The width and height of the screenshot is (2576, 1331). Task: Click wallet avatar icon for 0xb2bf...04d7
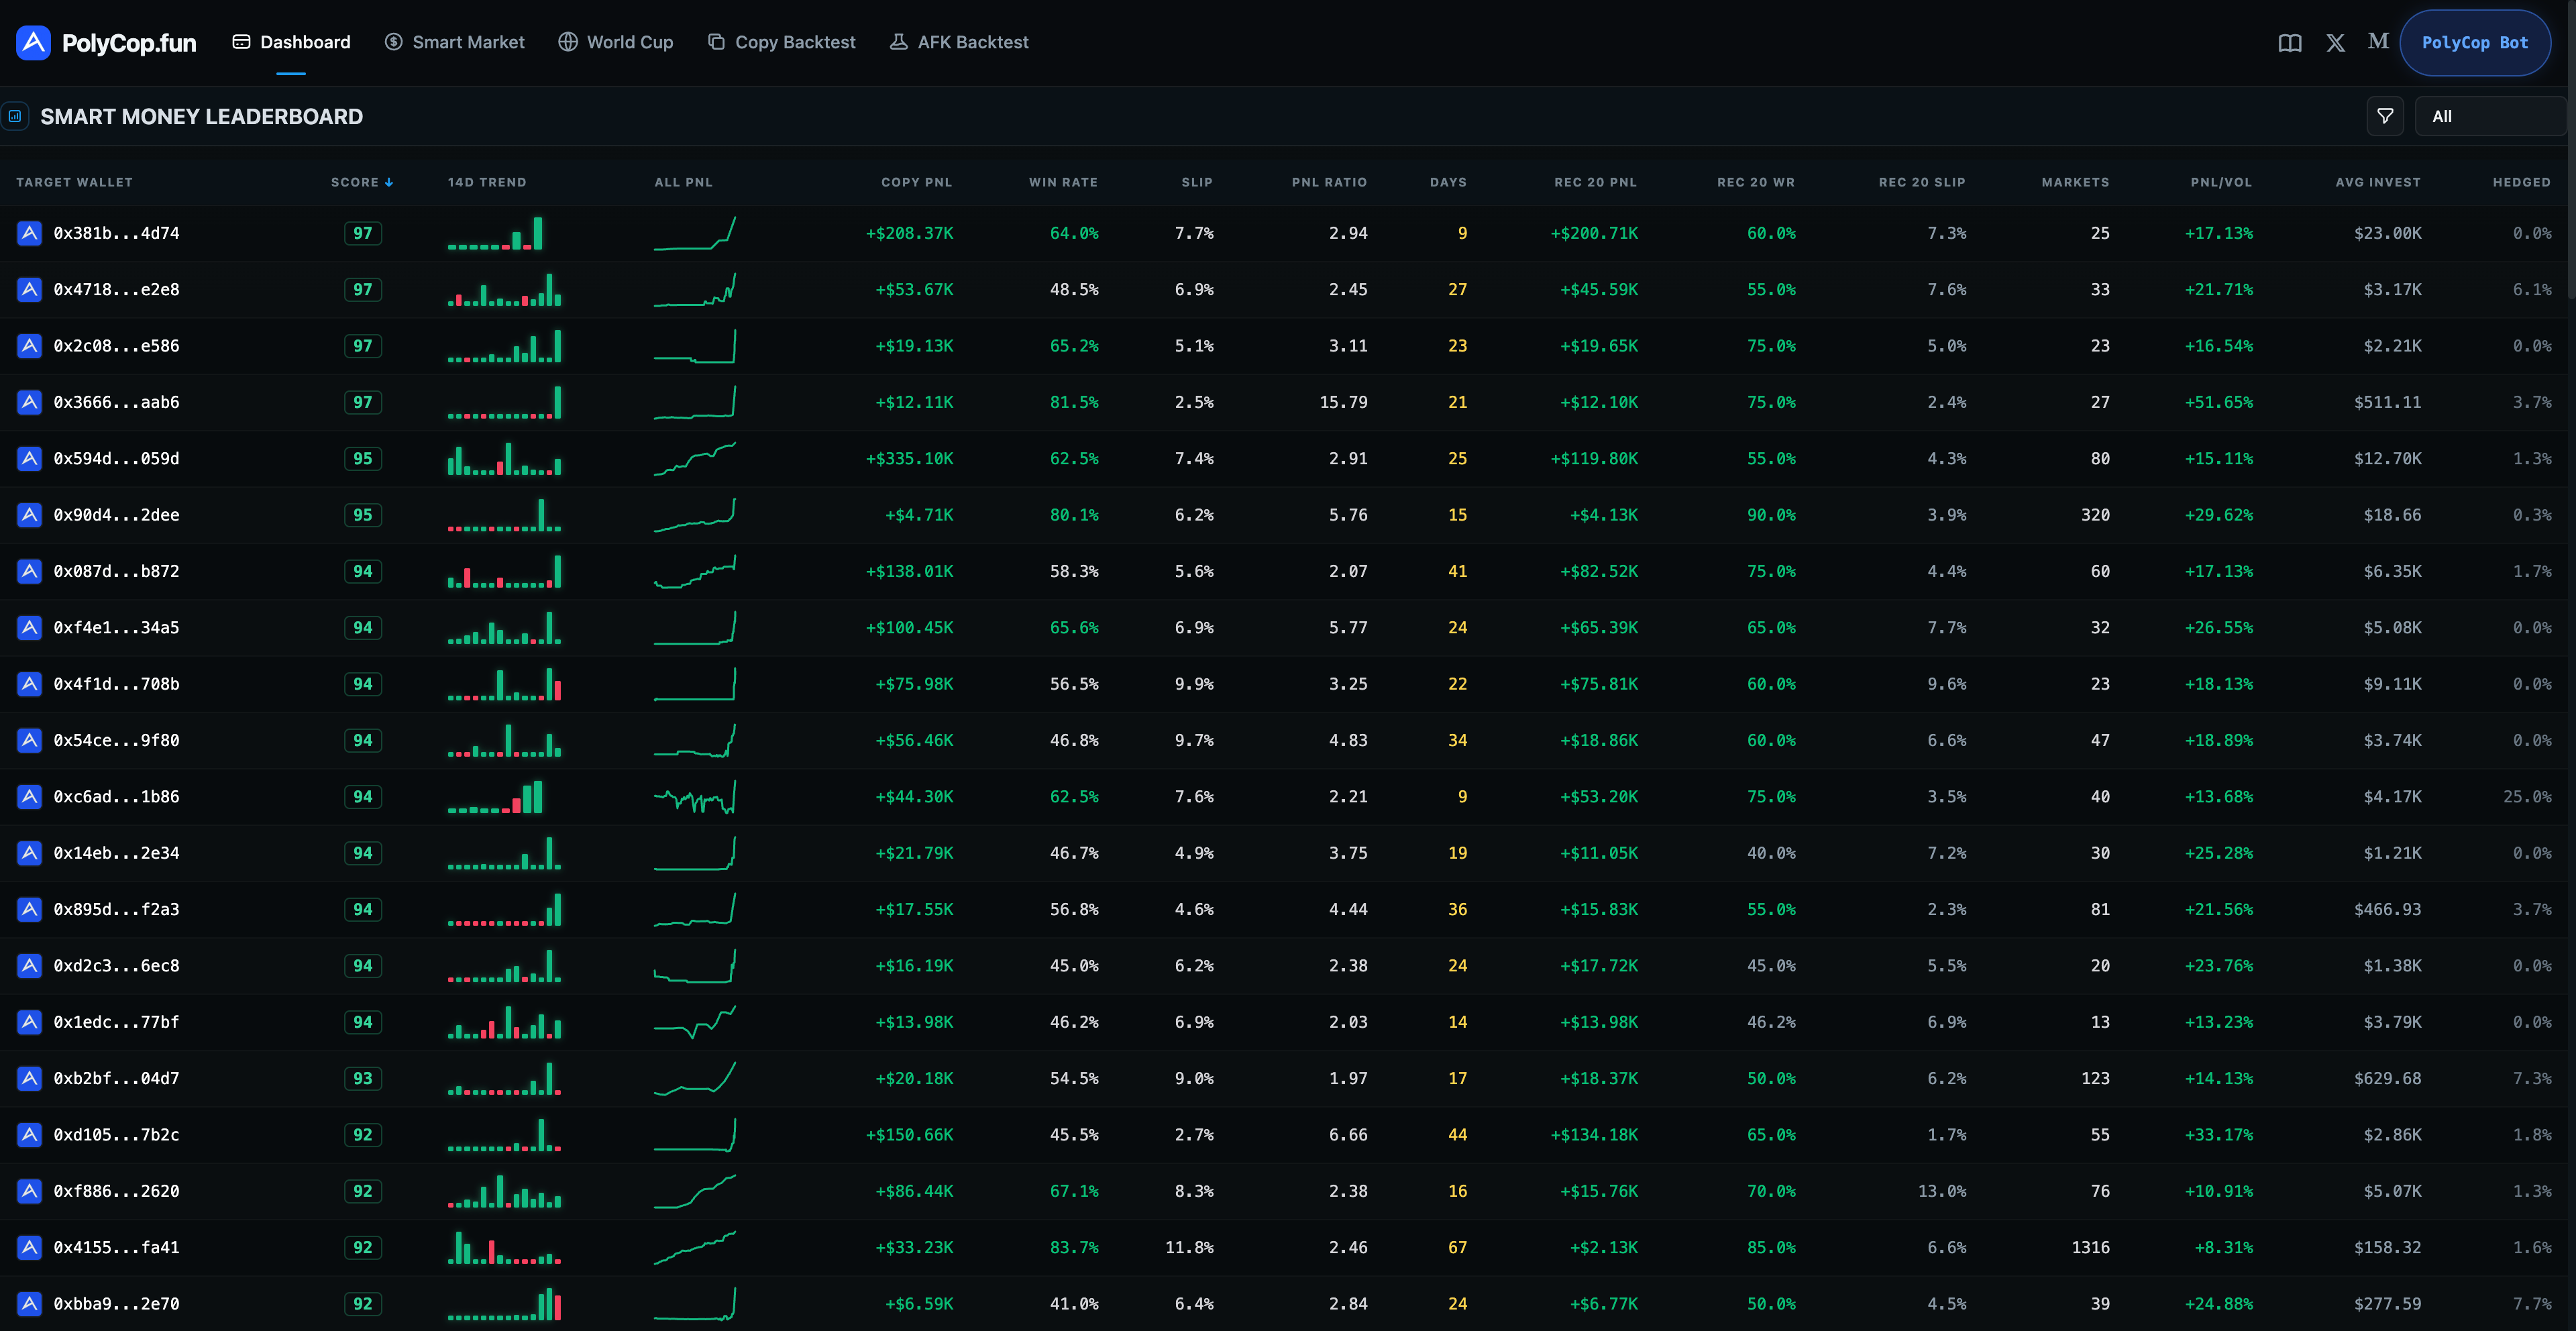pyautogui.click(x=30, y=1078)
